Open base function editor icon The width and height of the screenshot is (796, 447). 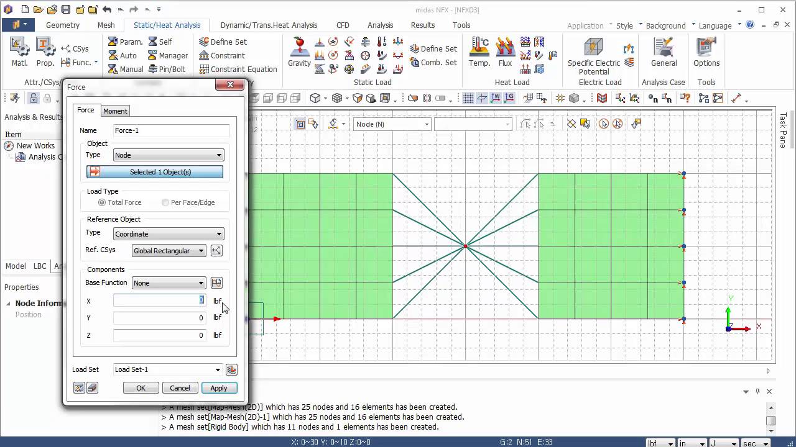[x=216, y=283]
